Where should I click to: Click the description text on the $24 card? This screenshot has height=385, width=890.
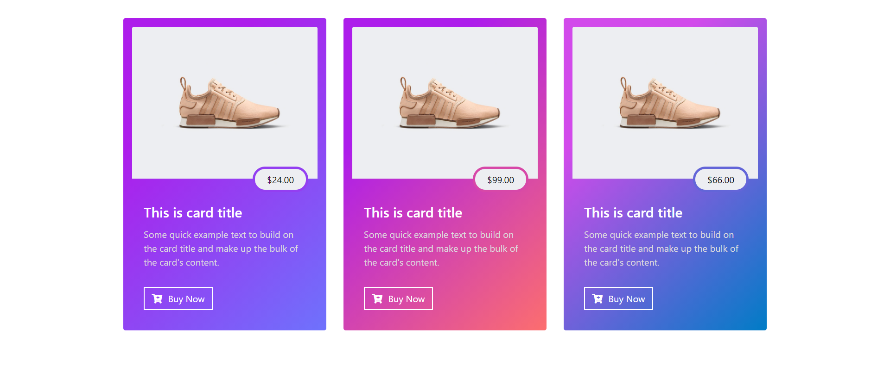click(221, 248)
